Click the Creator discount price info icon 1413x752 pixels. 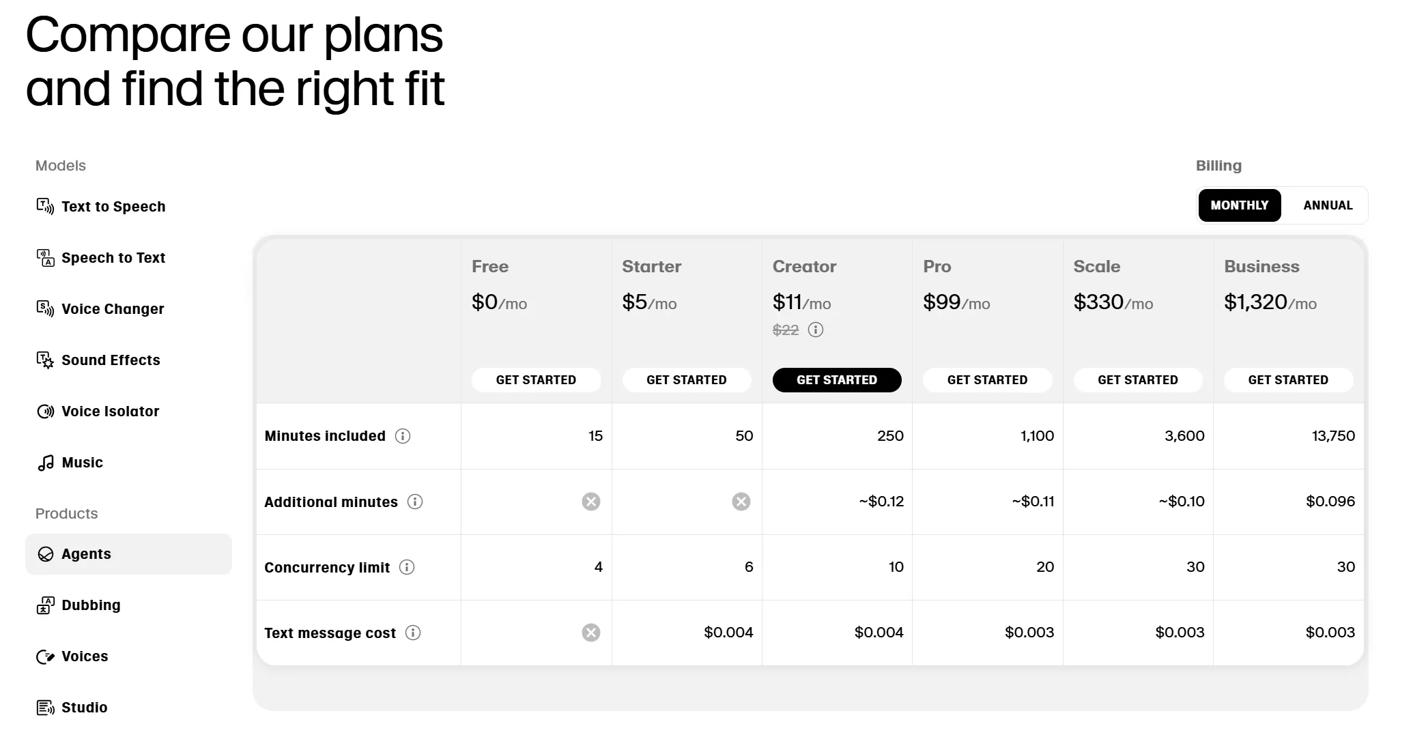816,330
